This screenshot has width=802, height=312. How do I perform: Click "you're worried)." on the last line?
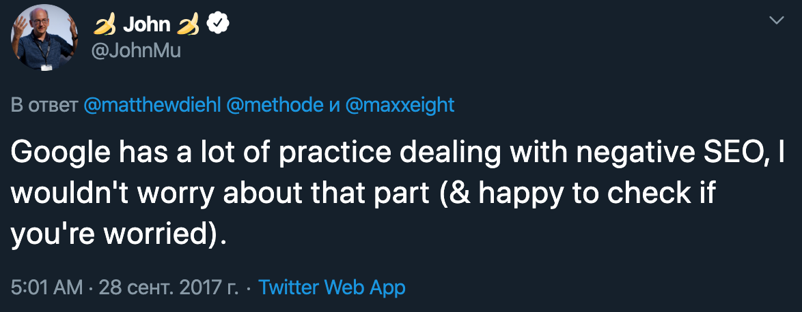(x=117, y=235)
